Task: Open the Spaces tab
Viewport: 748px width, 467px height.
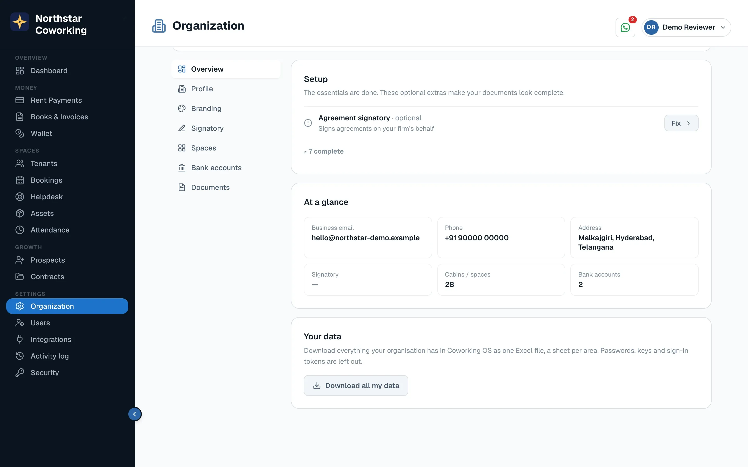Action: click(226, 148)
